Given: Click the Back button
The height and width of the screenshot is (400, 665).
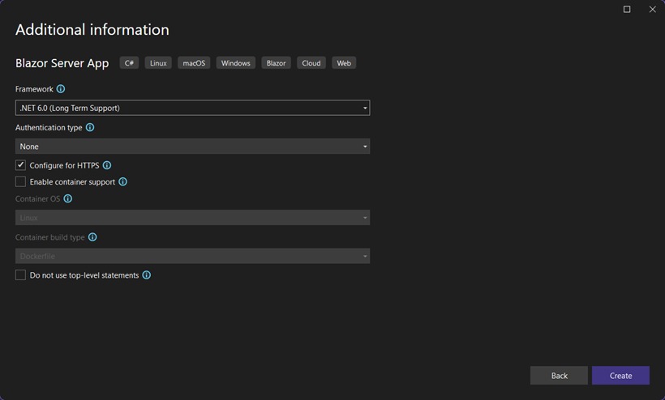Looking at the screenshot, I should click(559, 376).
